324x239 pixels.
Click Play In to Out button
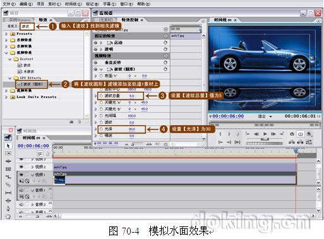point(237,142)
